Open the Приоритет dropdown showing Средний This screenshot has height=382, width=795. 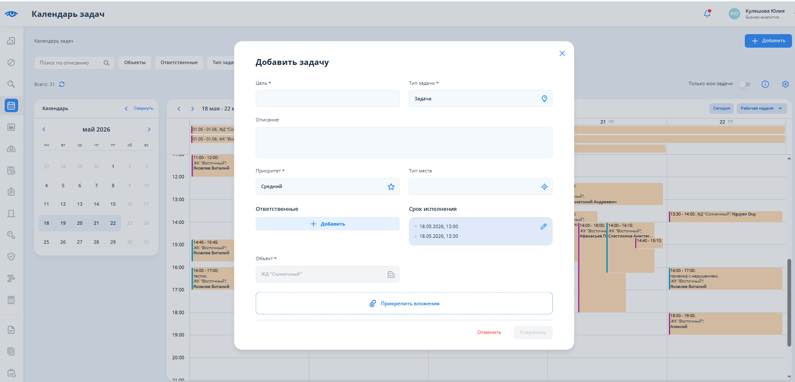coord(327,187)
